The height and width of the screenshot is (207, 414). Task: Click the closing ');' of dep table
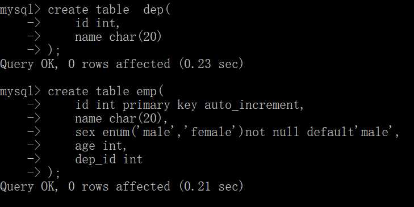pyautogui.click(x=54, y=50)
